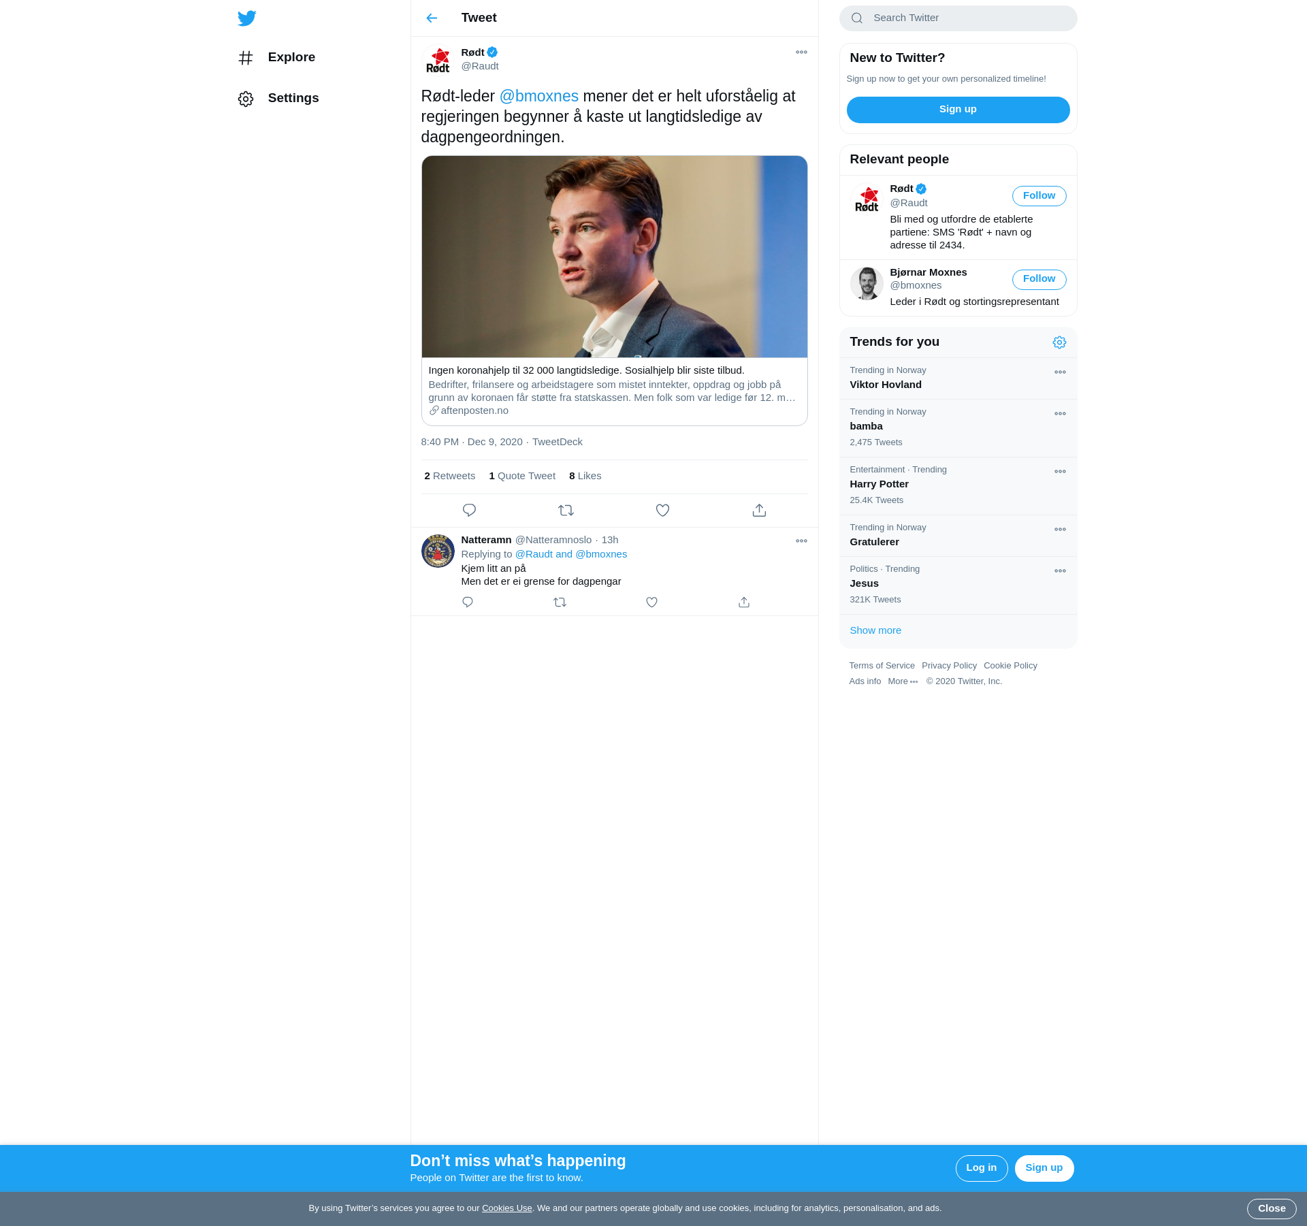Reply to Natteramn's tweet

(x=468, y=602)
